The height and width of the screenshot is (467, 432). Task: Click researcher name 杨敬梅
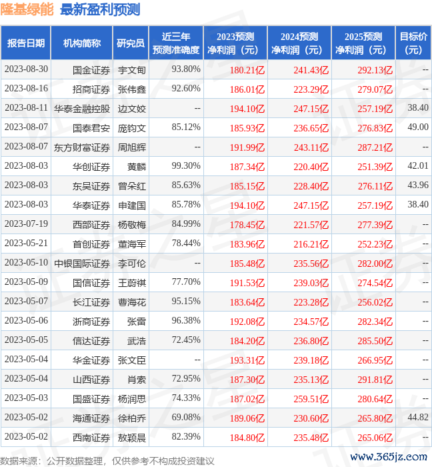tap(132, 225)
